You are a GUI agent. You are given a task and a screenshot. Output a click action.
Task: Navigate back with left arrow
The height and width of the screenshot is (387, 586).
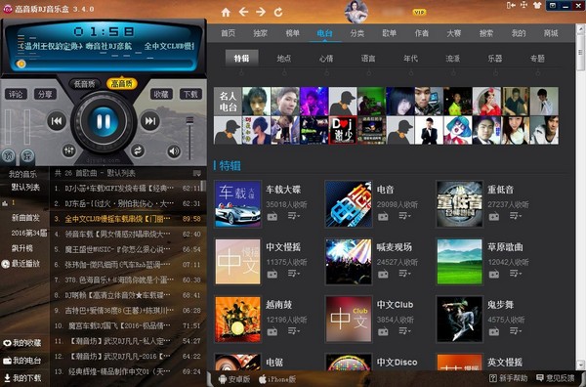(x=243, y=12)
